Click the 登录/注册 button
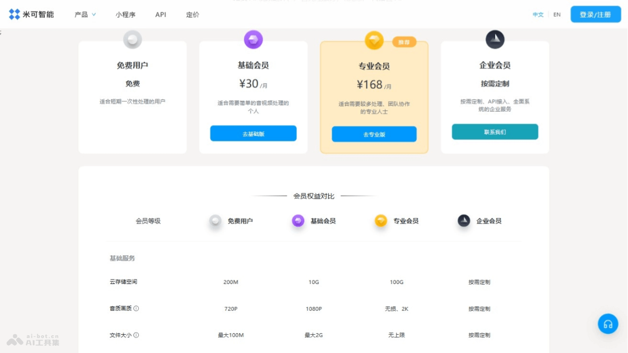628x353 pixels. pos(595,15)
